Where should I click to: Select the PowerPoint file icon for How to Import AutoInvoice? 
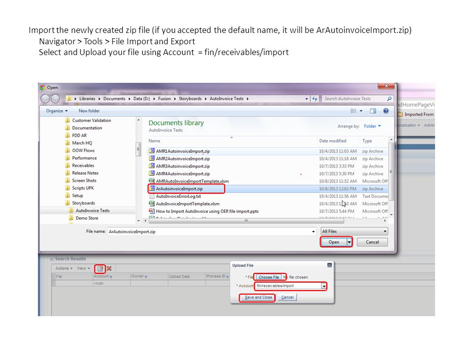152,211
